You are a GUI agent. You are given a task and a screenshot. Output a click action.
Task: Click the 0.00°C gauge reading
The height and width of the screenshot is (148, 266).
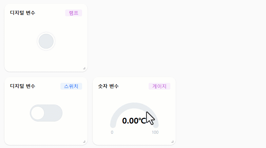pos(134,121)
